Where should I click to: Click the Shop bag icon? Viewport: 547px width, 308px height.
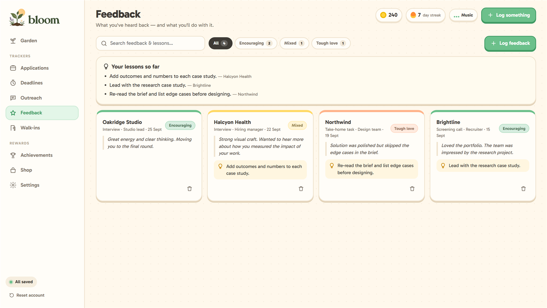pyautogui.click(x=13, y=170)
